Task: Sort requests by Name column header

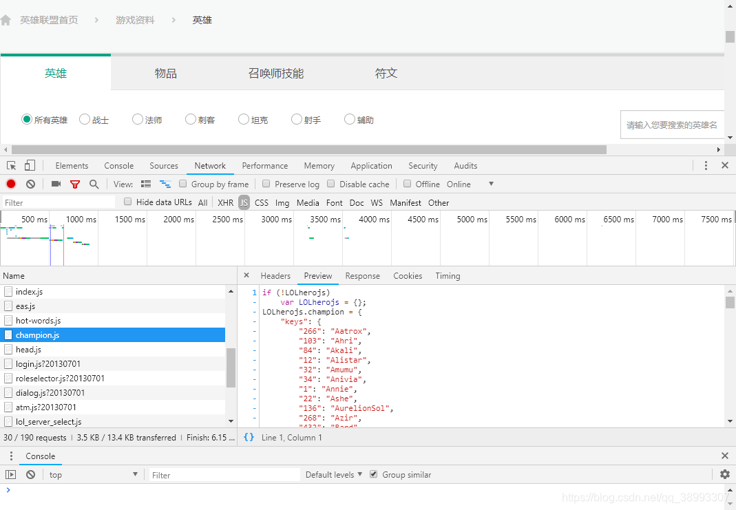Action: point(118,276)
